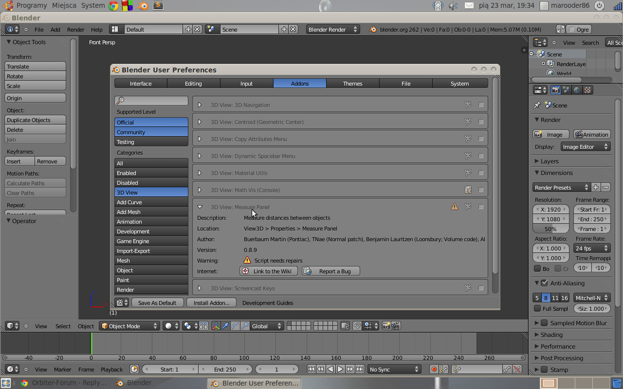Switch to Themes preferences tab
The width and height of the screenshot is (623, 389).
point(353,84)
